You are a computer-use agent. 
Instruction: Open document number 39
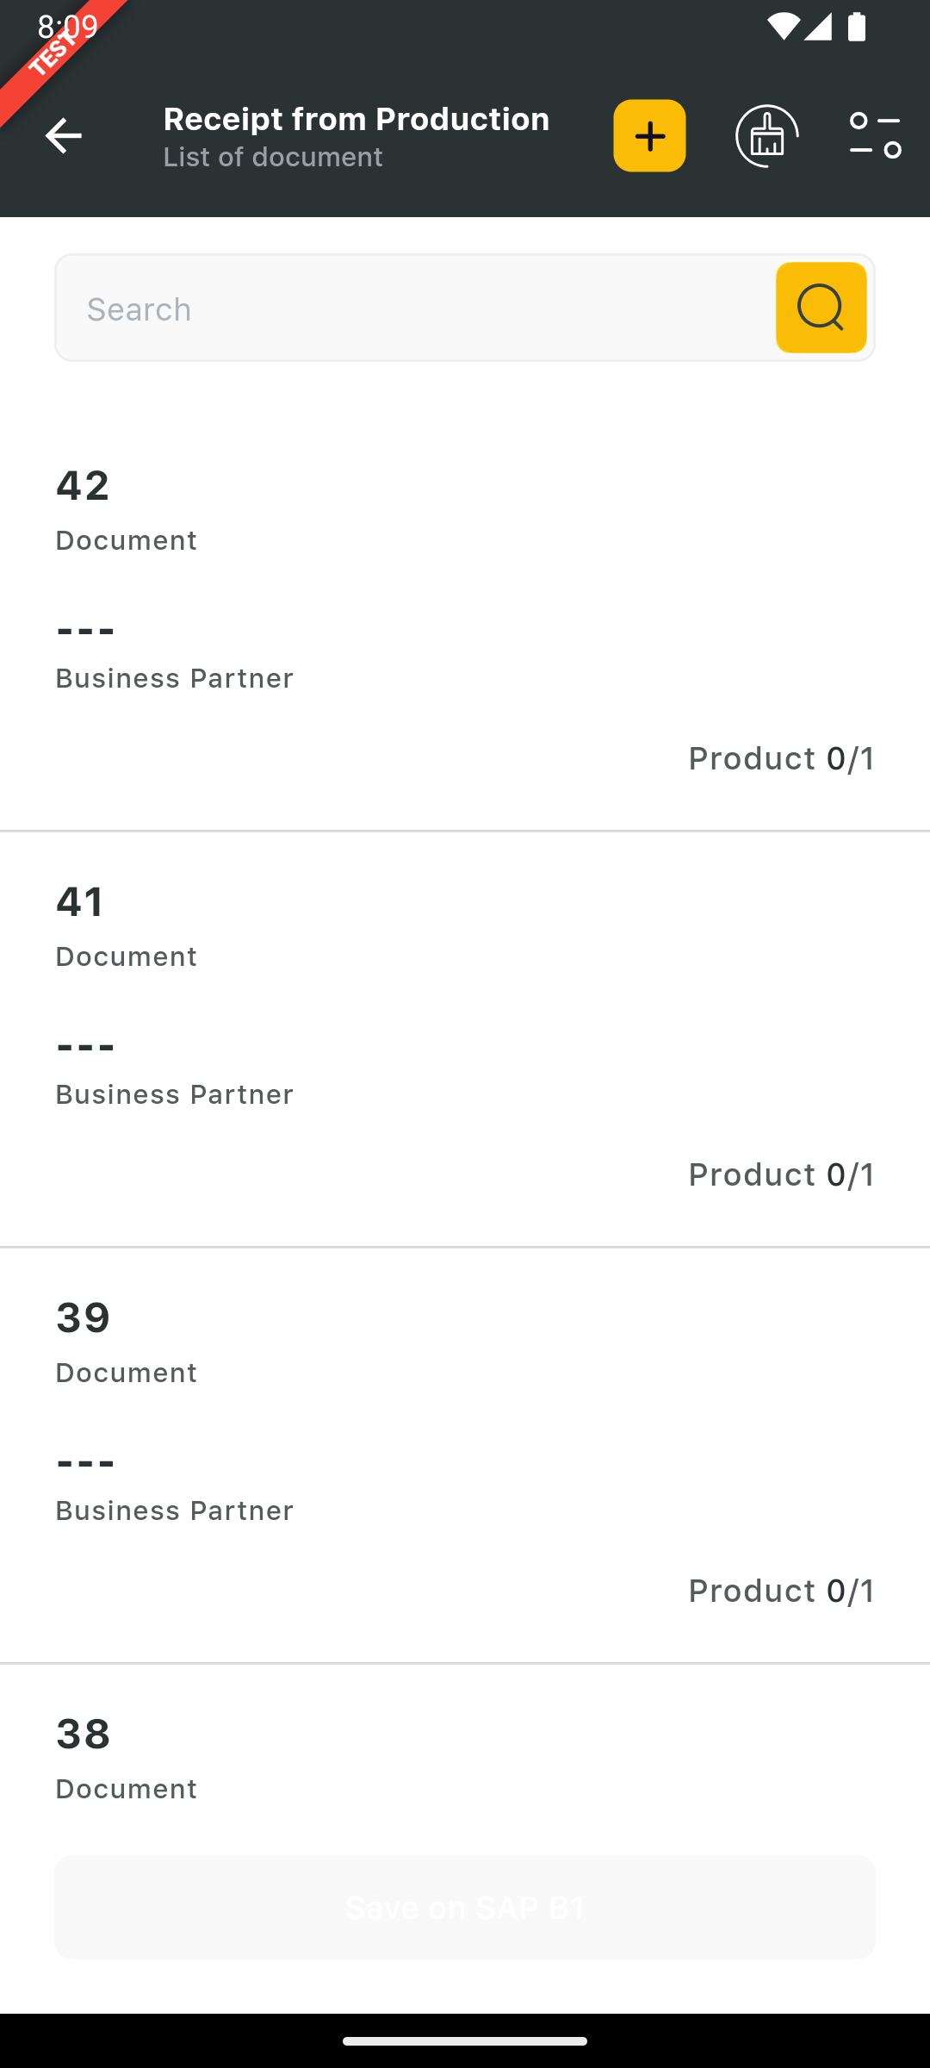click(83, 1318)
